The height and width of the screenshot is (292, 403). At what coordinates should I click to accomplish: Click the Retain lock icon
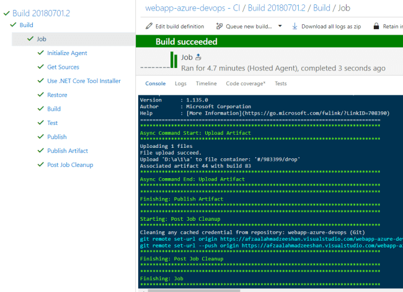click(376, 27)
